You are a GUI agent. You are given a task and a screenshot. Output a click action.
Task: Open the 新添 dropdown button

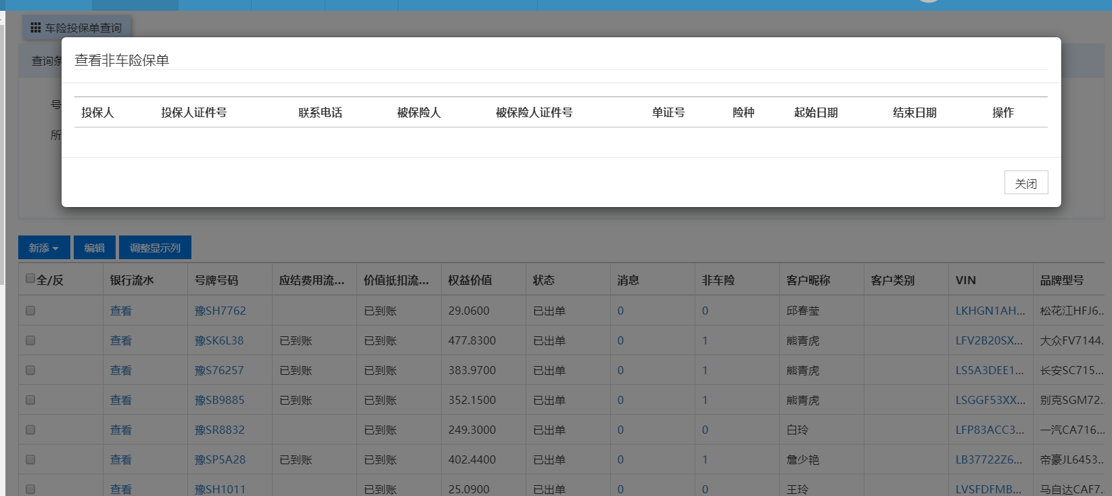coord(44,248)
